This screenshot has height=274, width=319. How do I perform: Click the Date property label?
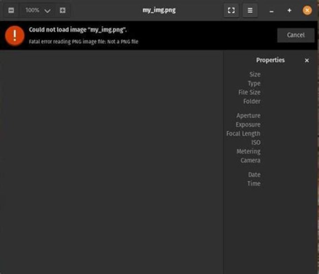[x=254, y=175]
